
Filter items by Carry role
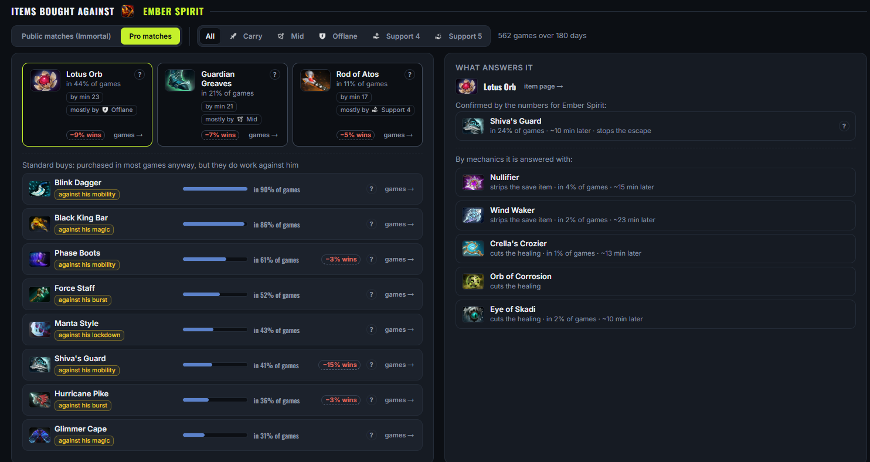(246, 36)
